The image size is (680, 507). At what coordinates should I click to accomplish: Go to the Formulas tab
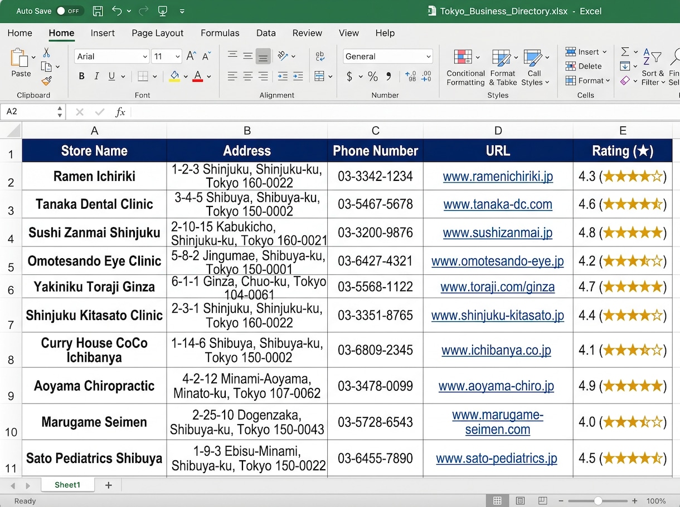220,33
